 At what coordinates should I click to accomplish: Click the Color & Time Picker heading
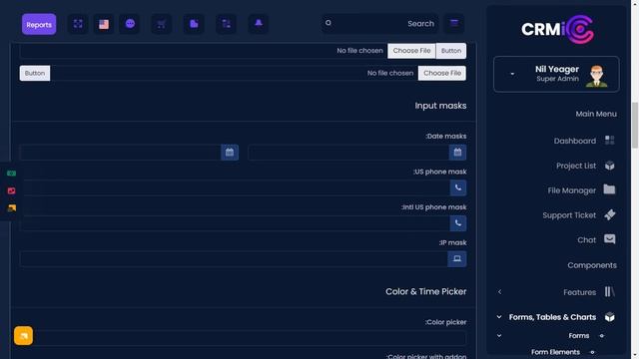point(426,292)
